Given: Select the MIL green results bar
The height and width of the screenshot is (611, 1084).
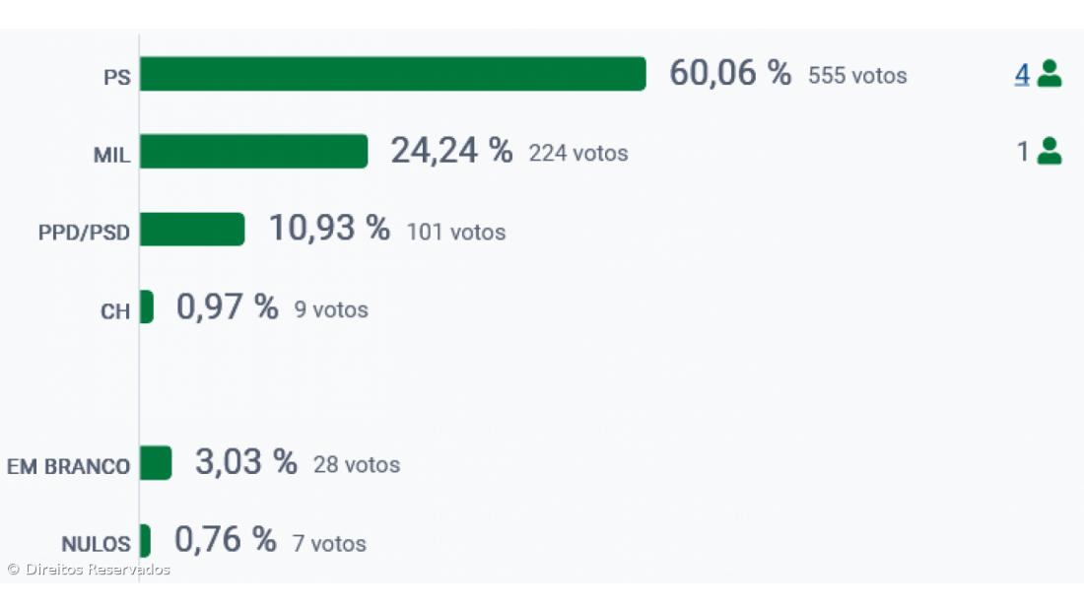Looking at the screenshot, I should pos(253,152).
